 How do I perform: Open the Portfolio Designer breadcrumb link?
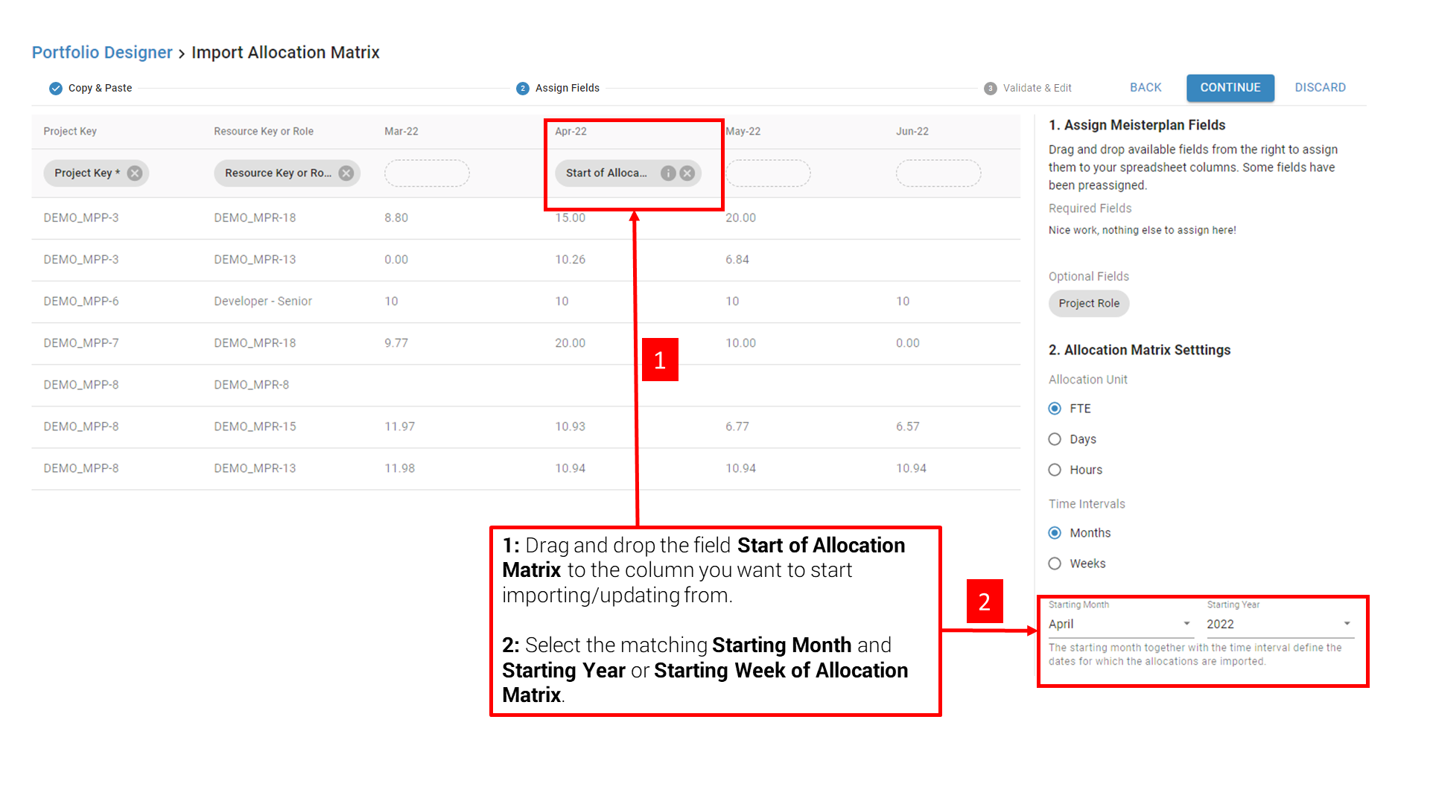tap(102, 52)
